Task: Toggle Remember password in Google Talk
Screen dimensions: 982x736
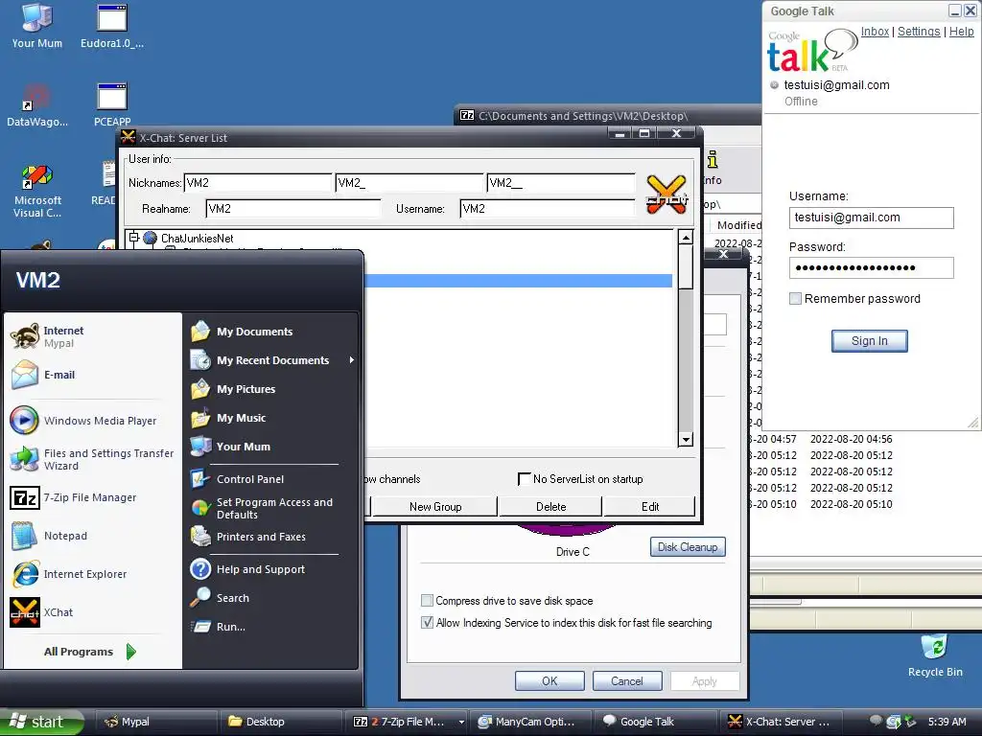Action: point(795,299)
